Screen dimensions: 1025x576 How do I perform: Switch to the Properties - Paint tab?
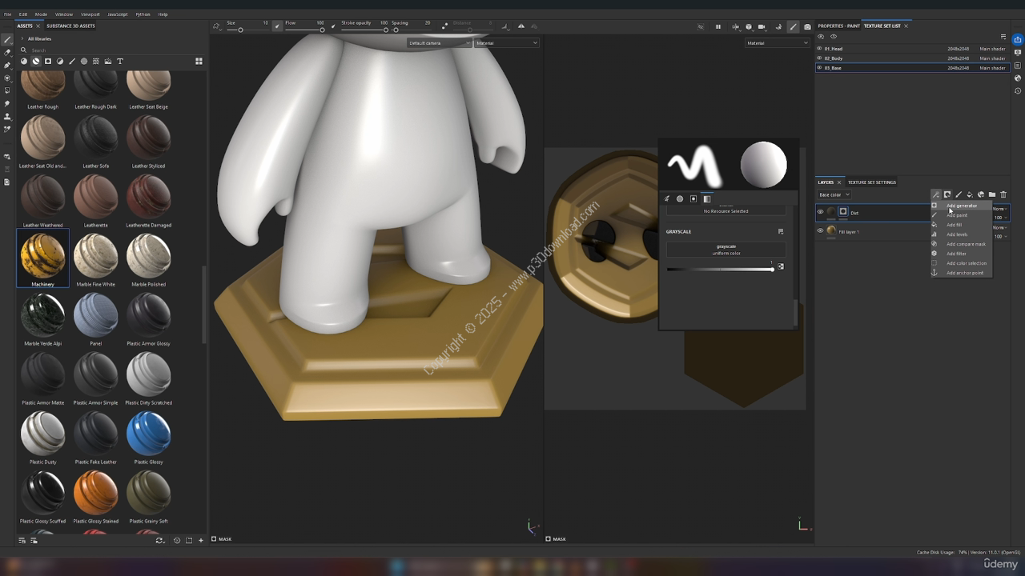click(x=838, y=26)
